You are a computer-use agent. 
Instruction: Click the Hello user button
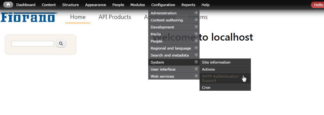[x=318, y=5]
